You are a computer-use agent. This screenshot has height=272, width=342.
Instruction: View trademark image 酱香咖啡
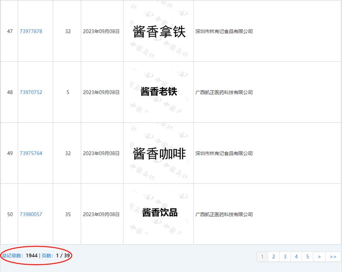(x=159, y=153)
